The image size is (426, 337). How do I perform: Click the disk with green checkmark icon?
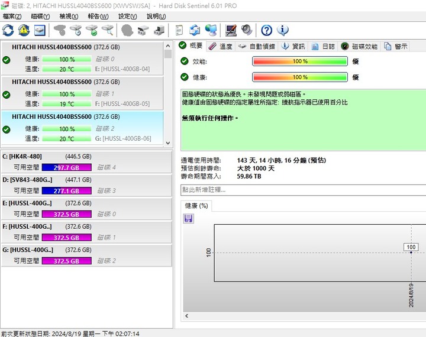pyautogui.click(x=92, y=30)
